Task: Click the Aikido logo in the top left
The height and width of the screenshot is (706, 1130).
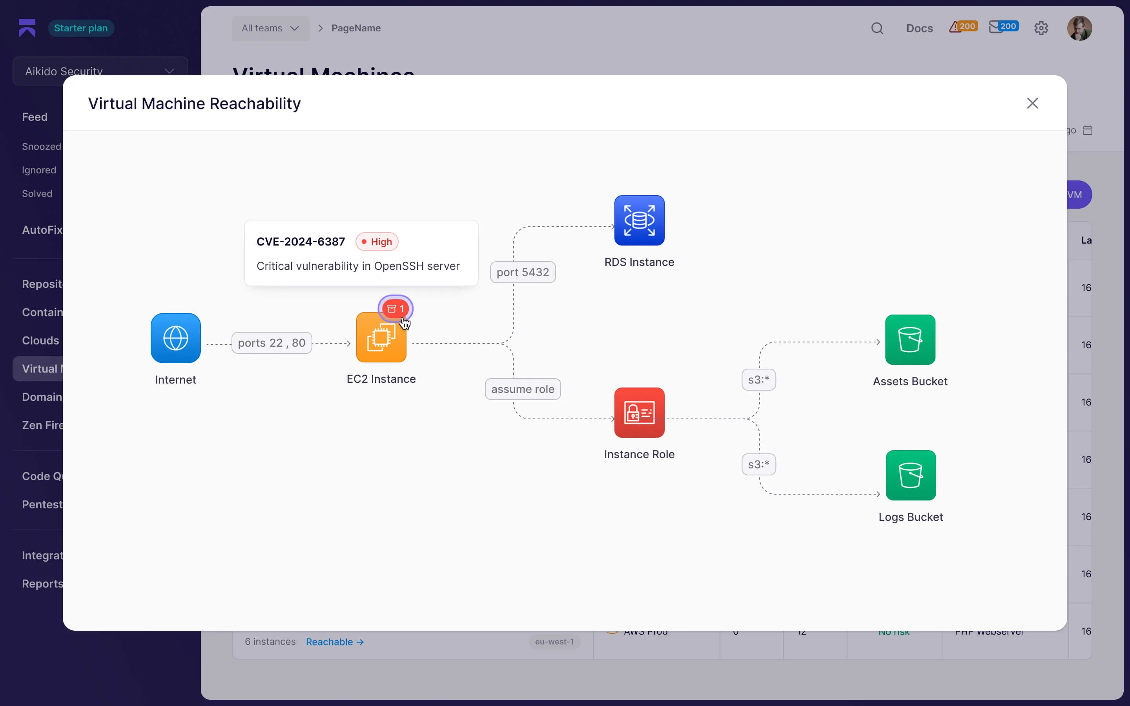Action: click(x=27, y=27)
